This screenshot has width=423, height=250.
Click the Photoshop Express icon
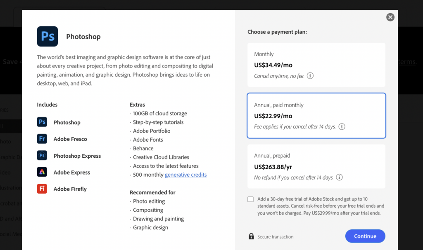pos(42,155)
